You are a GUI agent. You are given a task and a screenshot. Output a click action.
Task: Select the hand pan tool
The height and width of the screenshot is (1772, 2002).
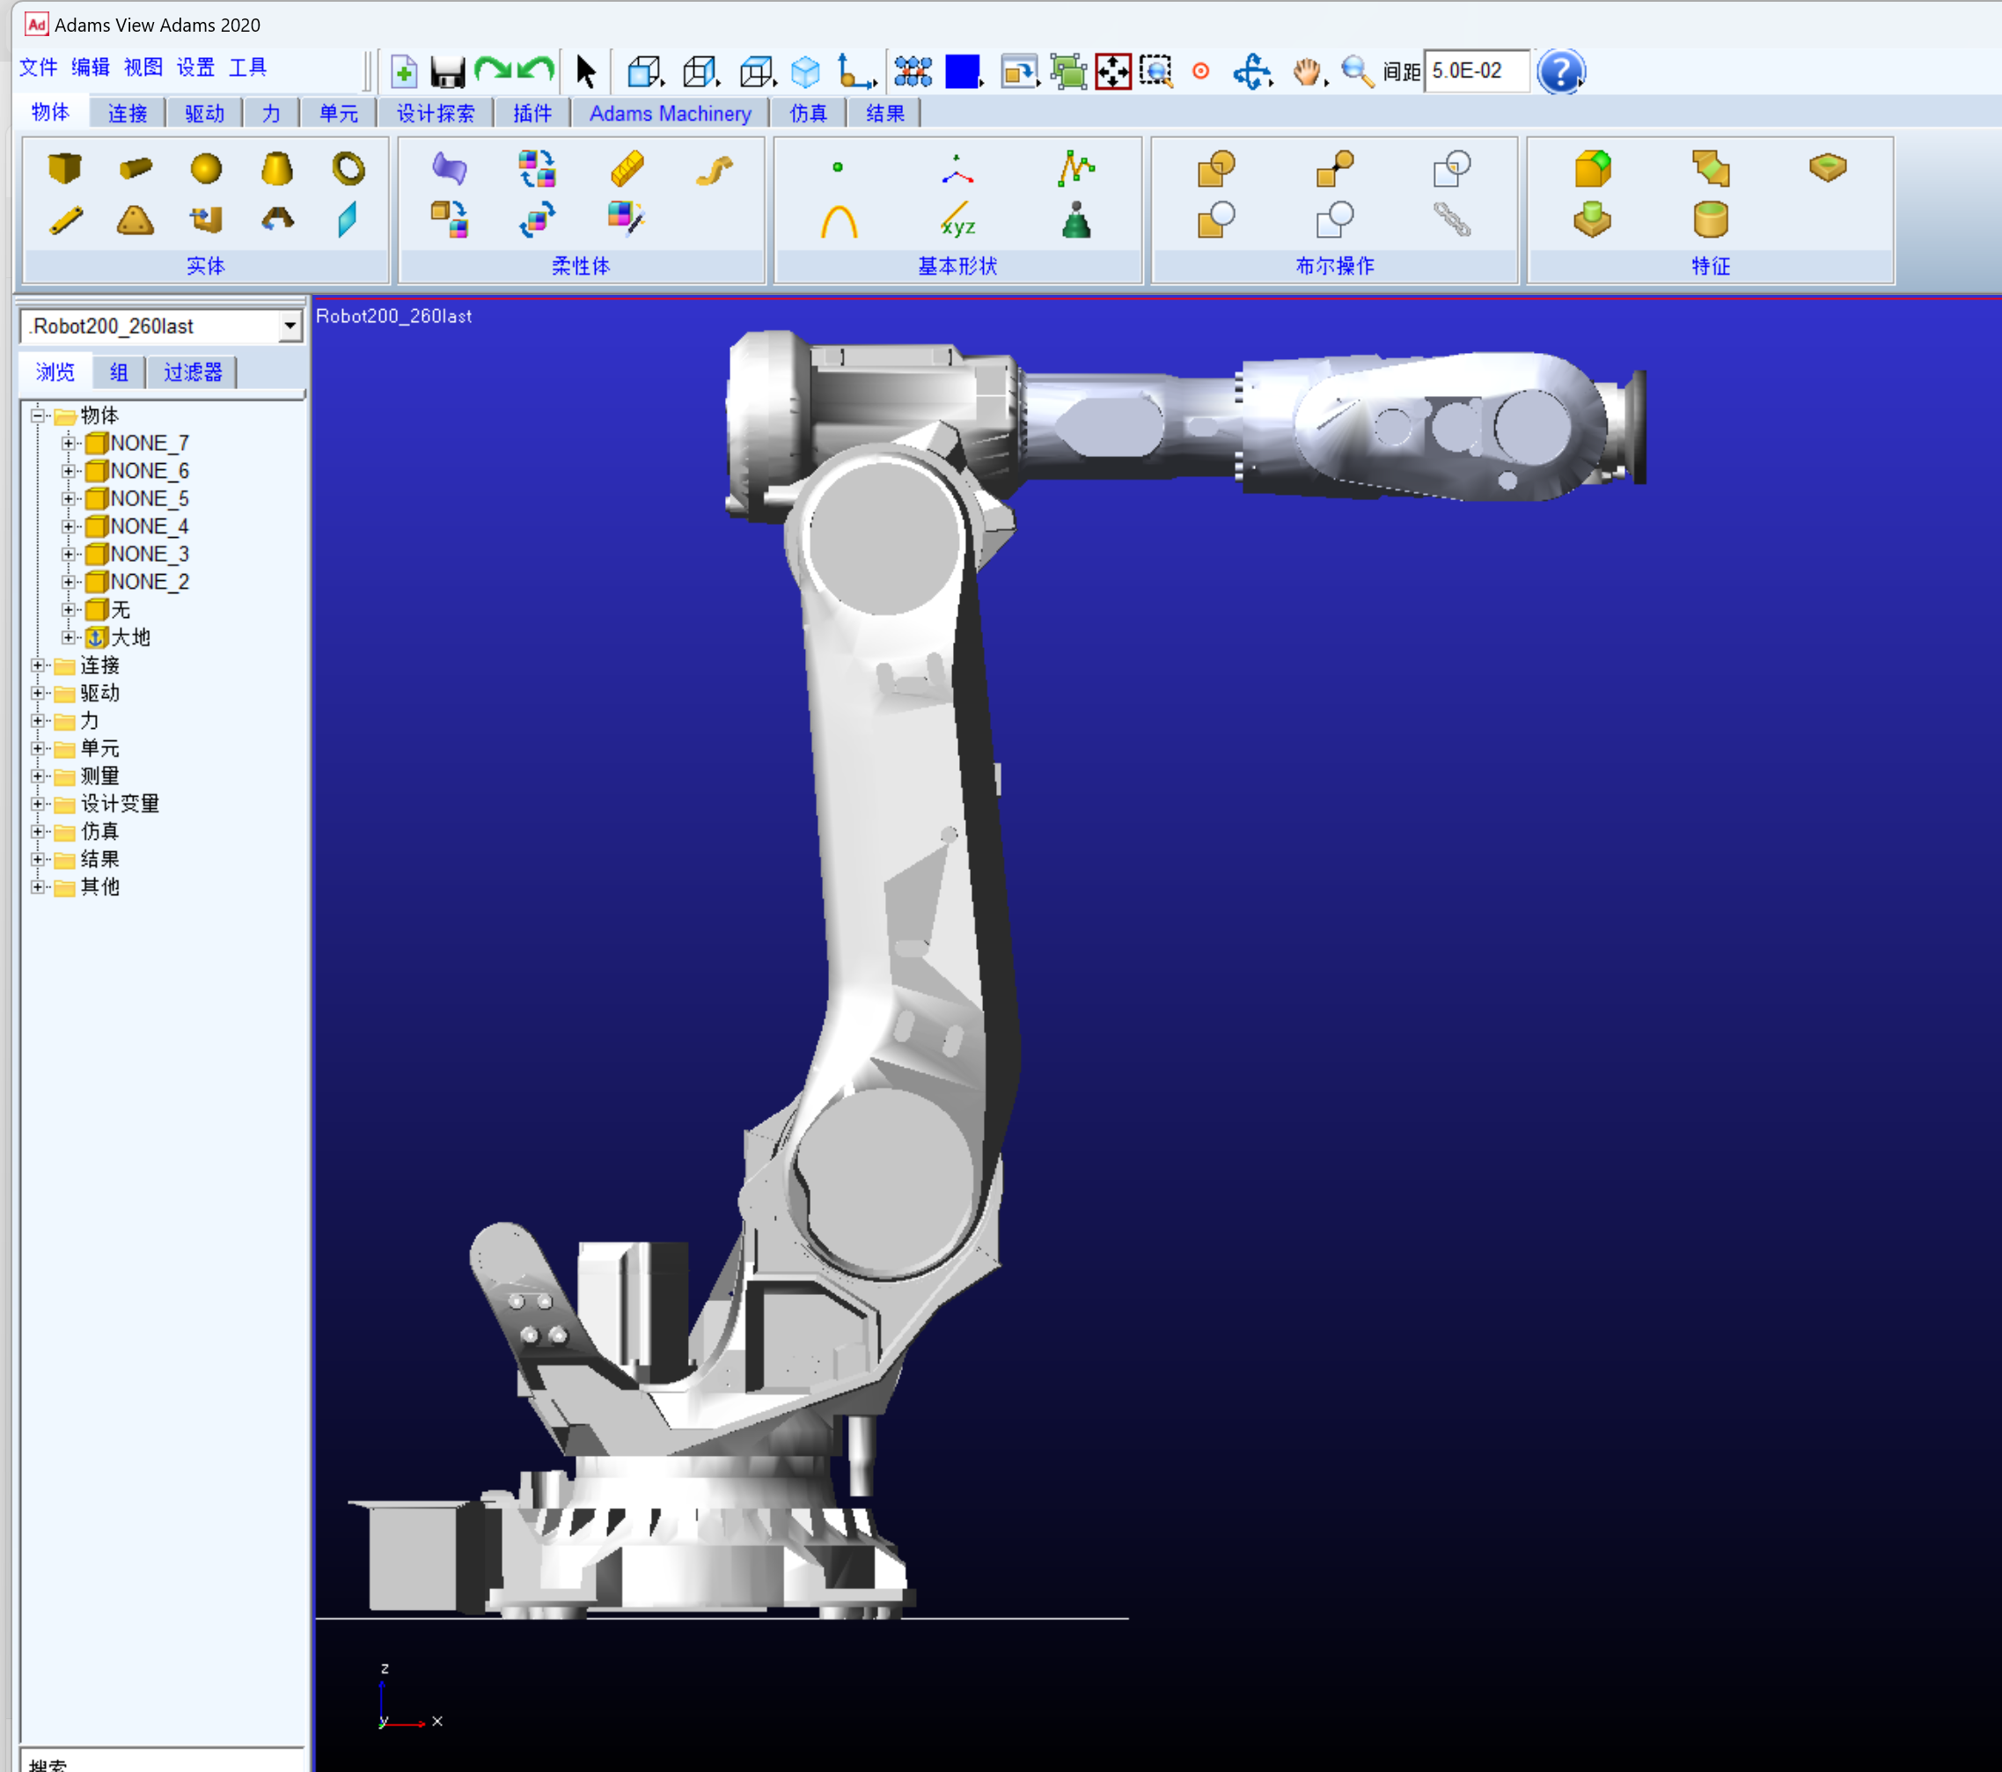coord(1306,71)
